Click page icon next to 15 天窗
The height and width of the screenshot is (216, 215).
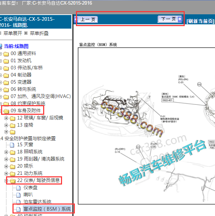coord(12,145)
